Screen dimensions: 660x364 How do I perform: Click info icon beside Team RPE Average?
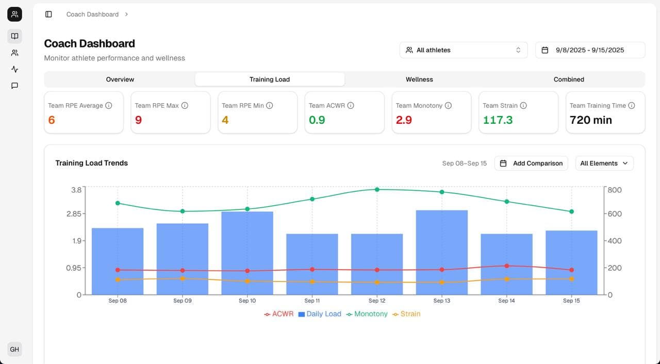(109, 105)
